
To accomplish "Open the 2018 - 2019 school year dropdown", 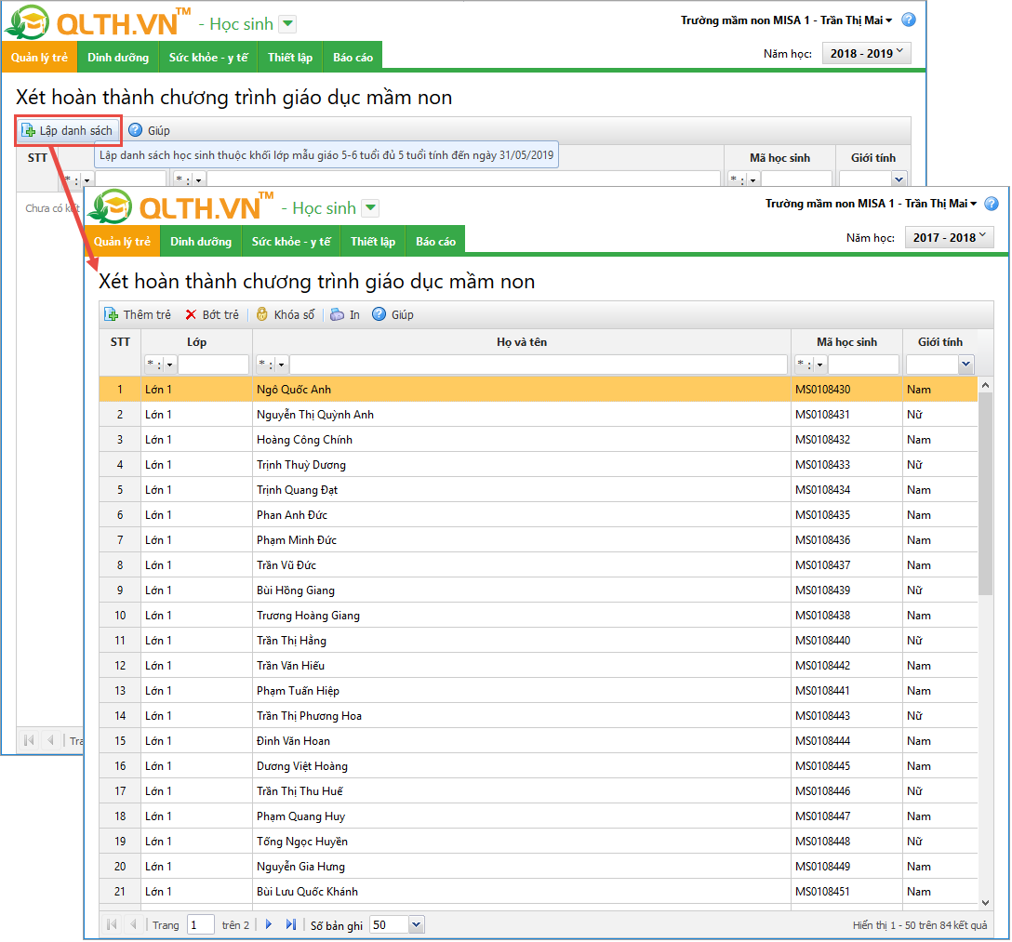I will [x=867, y=54].
